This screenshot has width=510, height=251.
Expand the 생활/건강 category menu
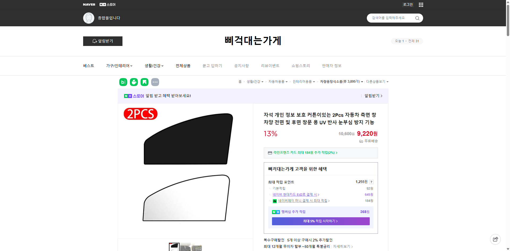154,66
